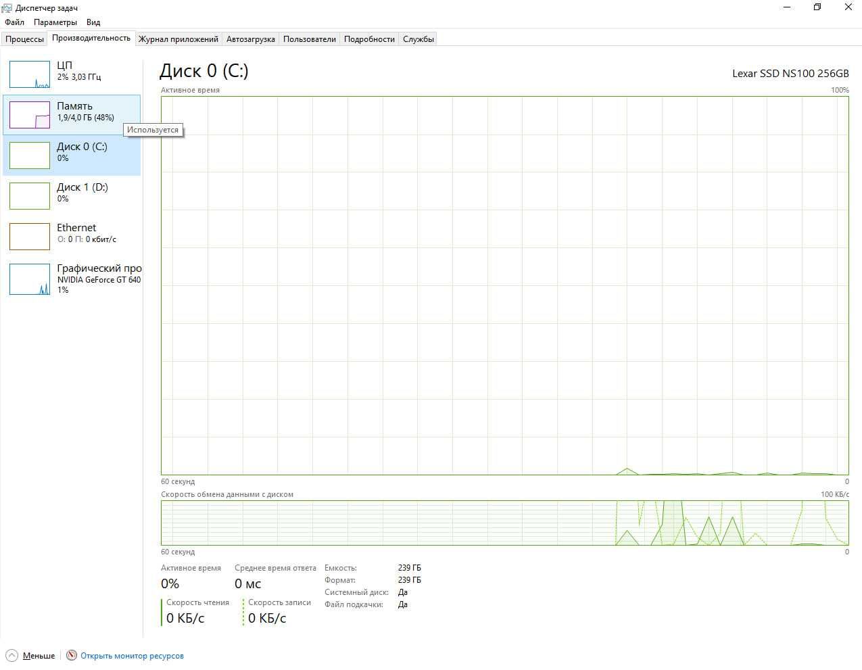Click the disk transfer rate graph

[505, 523]
